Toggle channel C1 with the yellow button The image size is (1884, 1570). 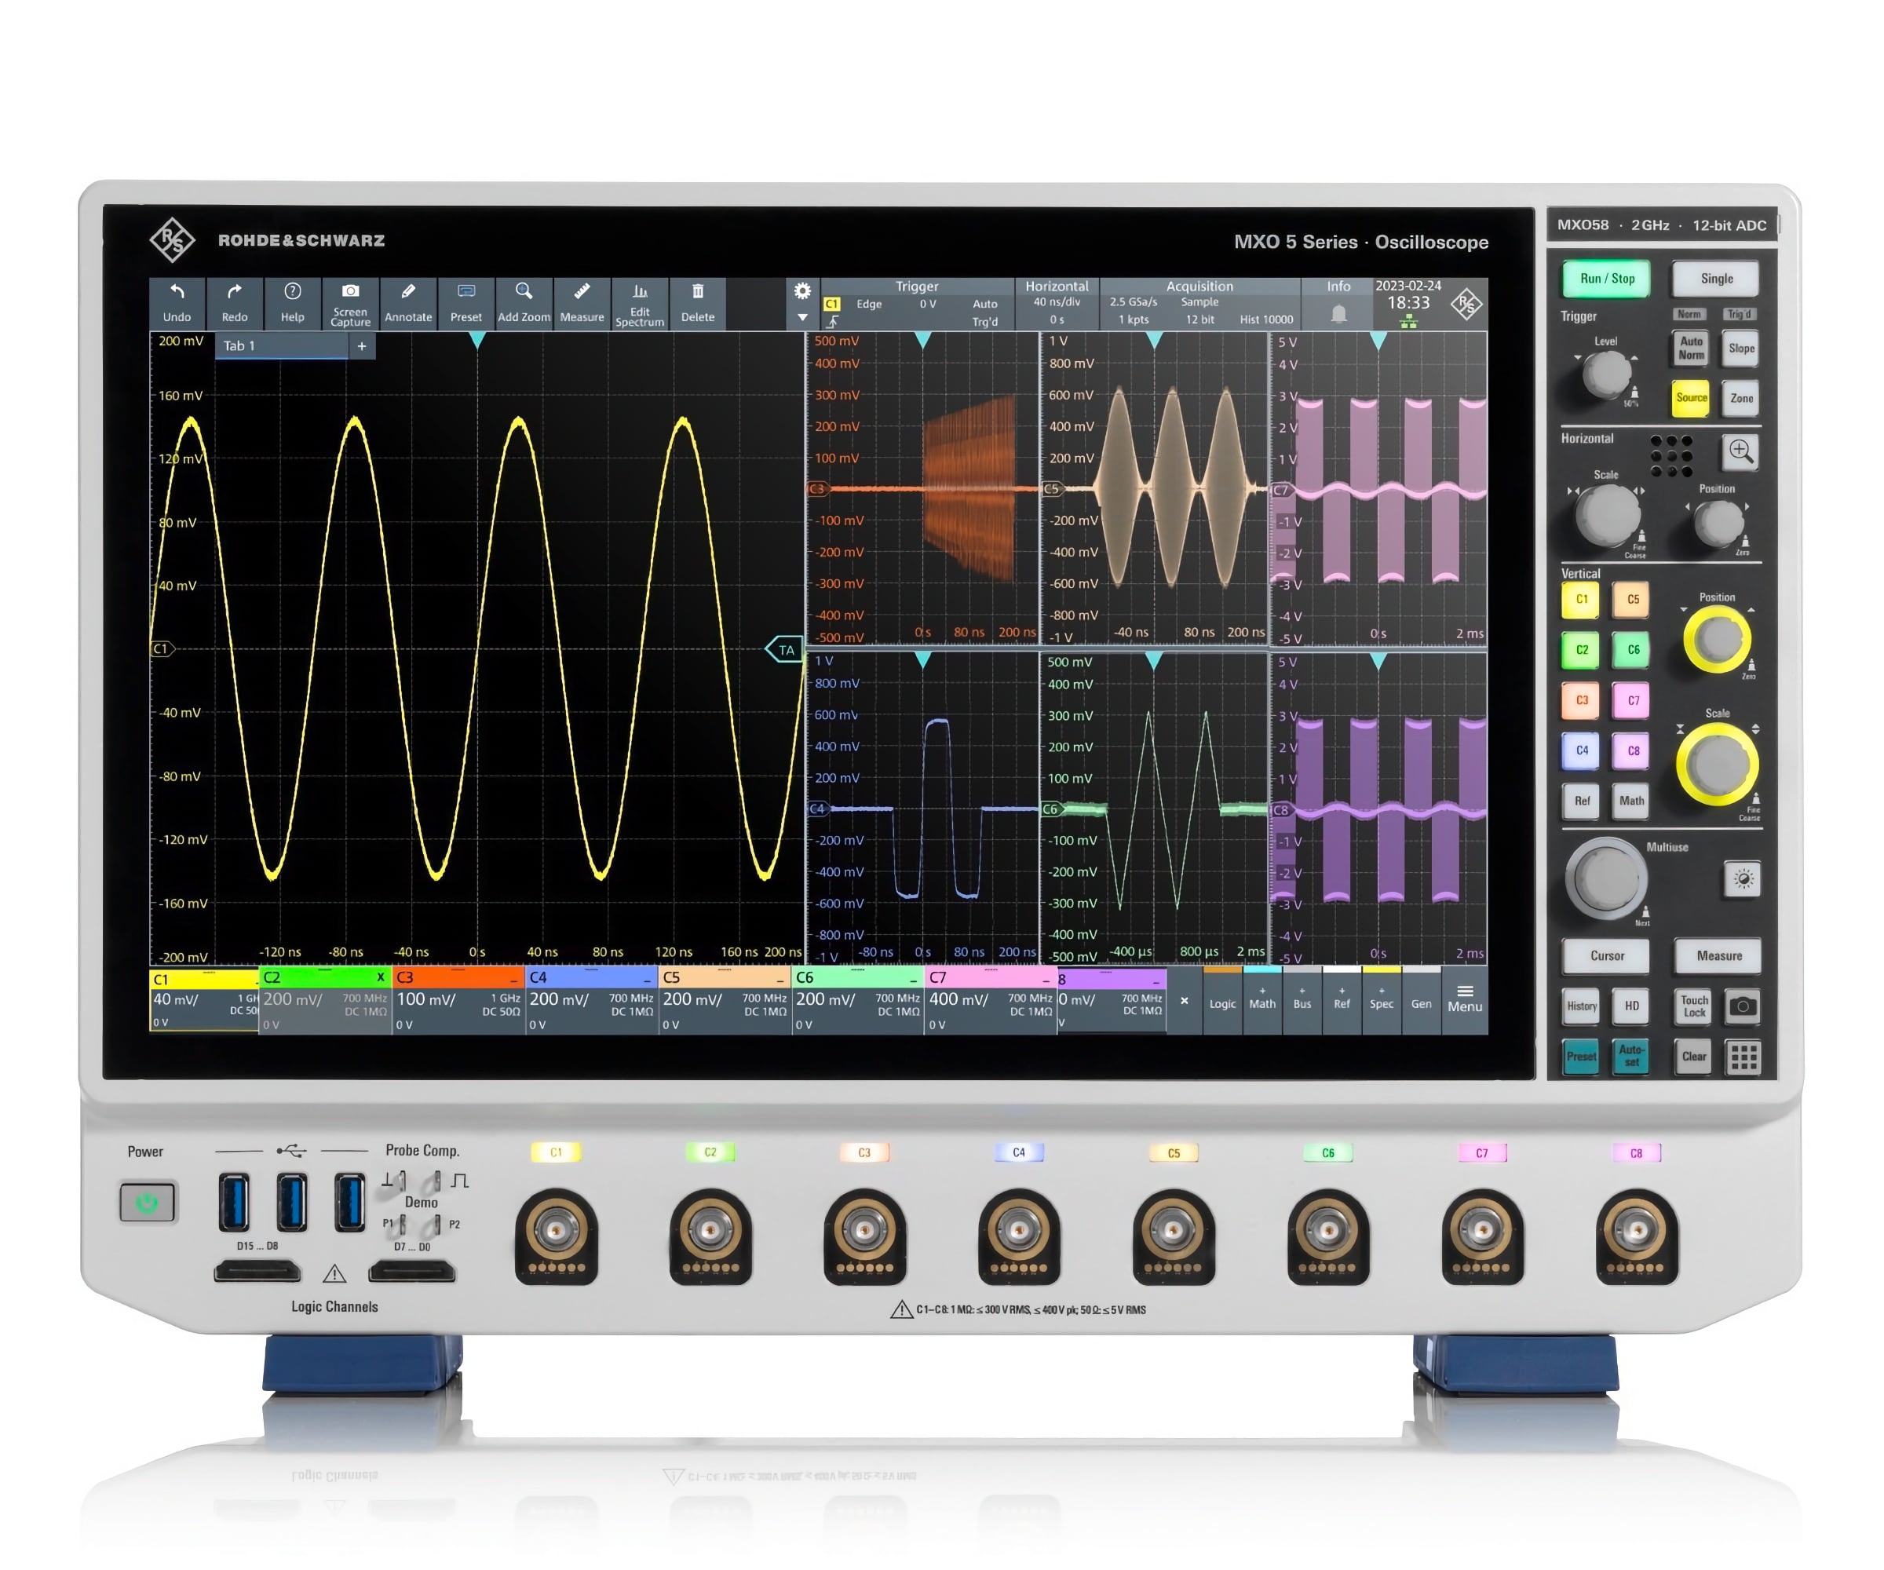click(x=1581, y=601)
